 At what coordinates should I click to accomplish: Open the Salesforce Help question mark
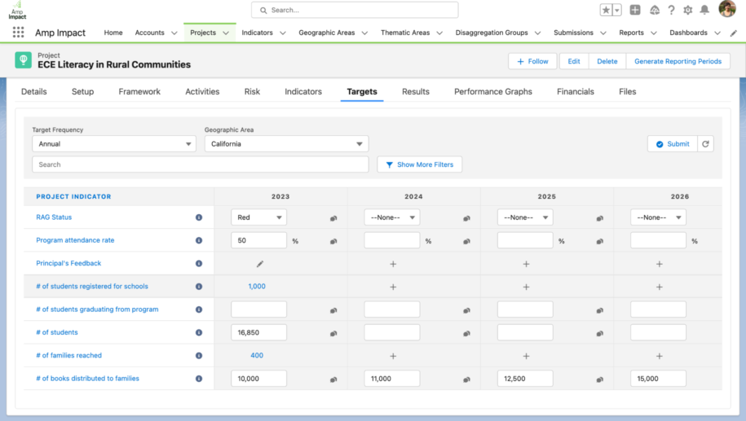(x=671, y=10)
